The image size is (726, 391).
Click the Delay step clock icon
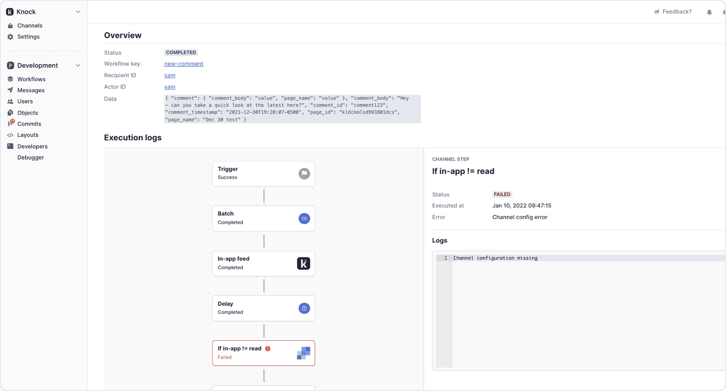click(304, 308)
